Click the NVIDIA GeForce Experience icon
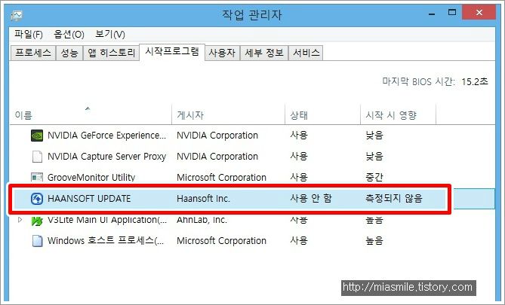Viewport: 505px width, 305px height. tap(37, 136)
